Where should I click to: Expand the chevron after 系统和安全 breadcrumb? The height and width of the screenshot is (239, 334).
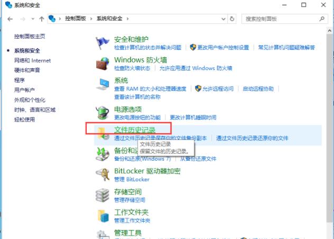[x=127, y=19]
